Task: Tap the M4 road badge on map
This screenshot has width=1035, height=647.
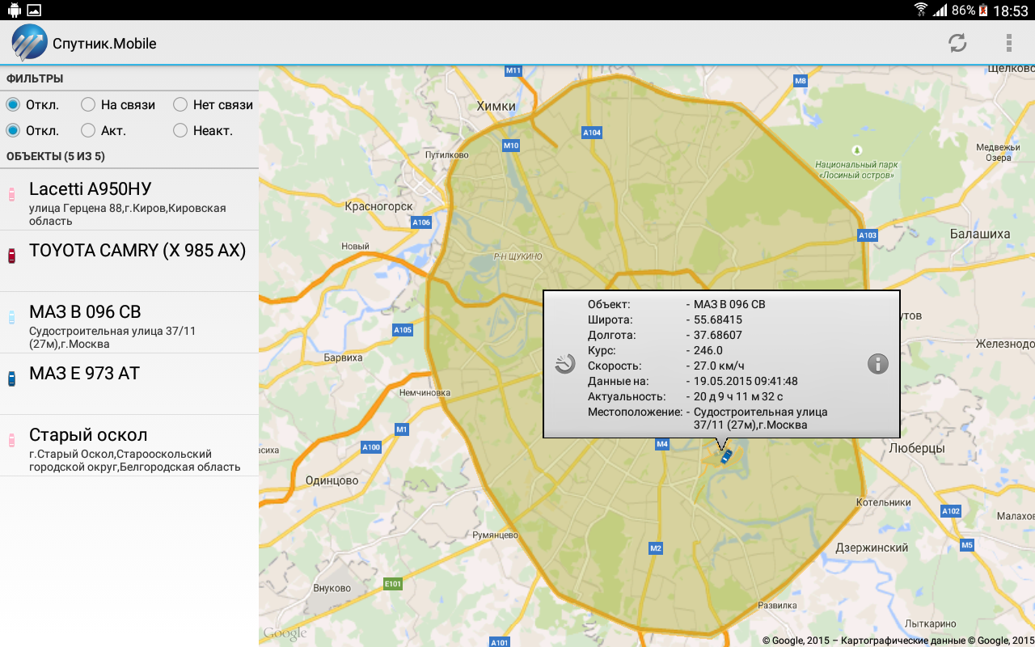Action: (662, 444)
